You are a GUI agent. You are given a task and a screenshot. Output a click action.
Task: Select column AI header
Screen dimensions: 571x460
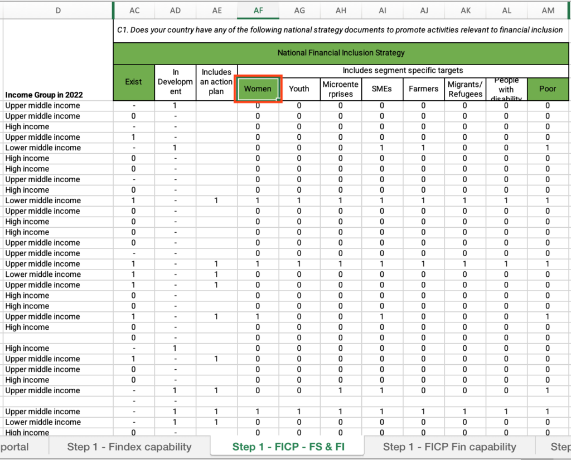coord(383,11)
